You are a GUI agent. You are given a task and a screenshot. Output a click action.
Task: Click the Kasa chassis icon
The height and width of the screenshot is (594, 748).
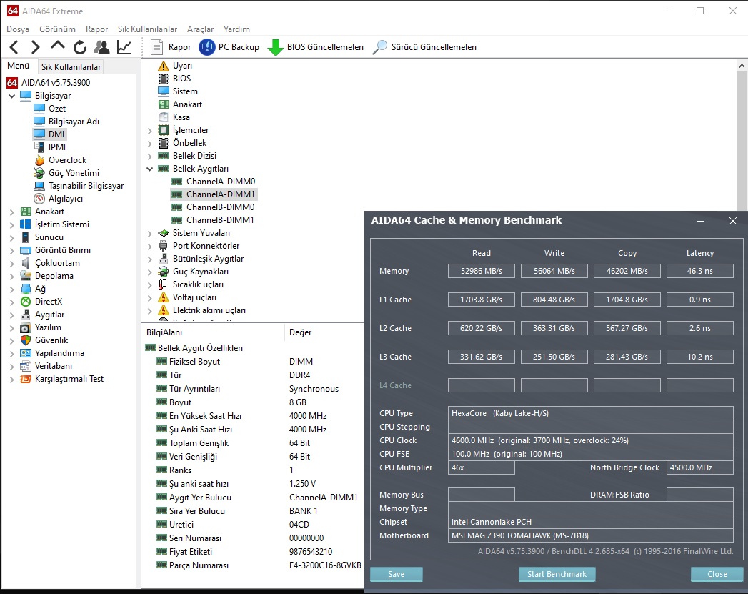[164, 117]
